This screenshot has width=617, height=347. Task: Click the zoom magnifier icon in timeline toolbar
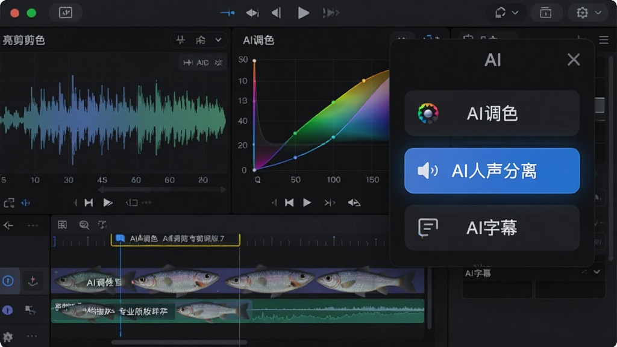click(84, 225)
